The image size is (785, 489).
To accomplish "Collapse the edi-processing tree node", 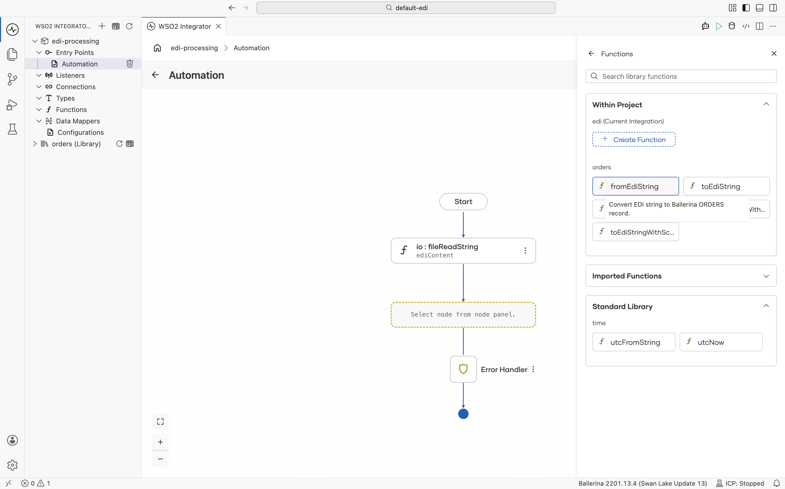I will pyautogui.click(x=35, y=41).
